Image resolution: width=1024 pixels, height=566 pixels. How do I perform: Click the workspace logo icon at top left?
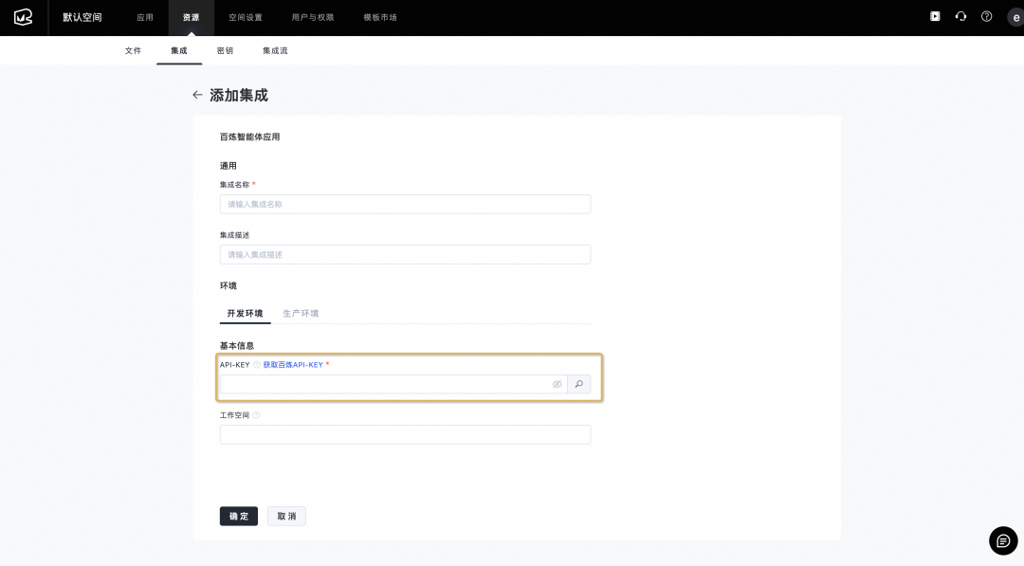[23, 17]
